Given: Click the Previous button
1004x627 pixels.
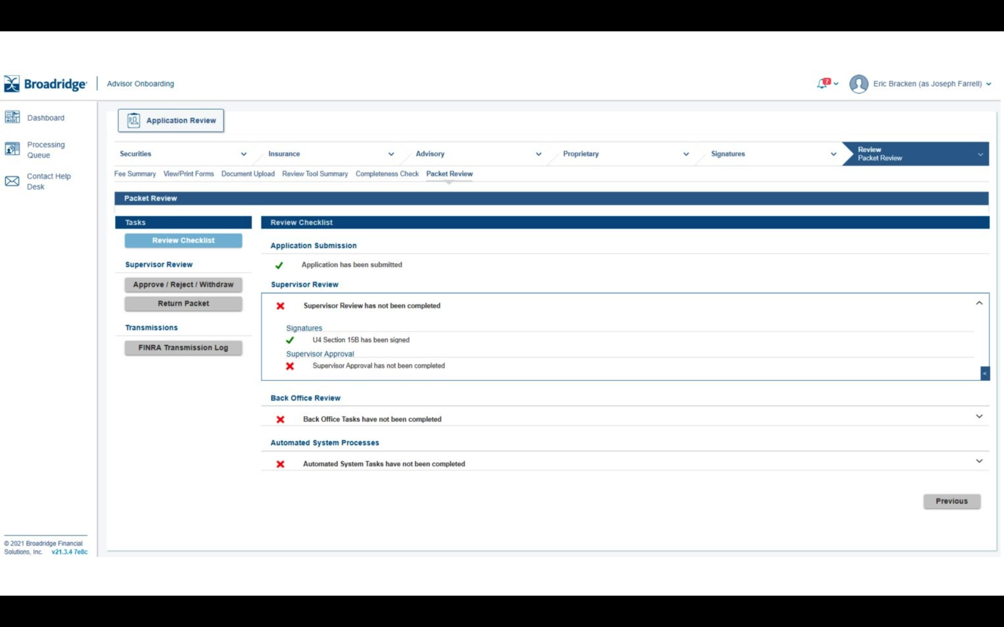Looking at the screenshot, I should click(x=951, y=501).
